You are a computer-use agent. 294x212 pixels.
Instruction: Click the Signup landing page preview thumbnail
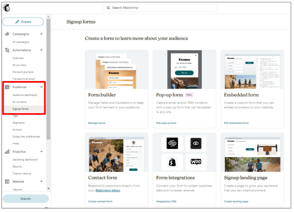click(x=252, y=152)
